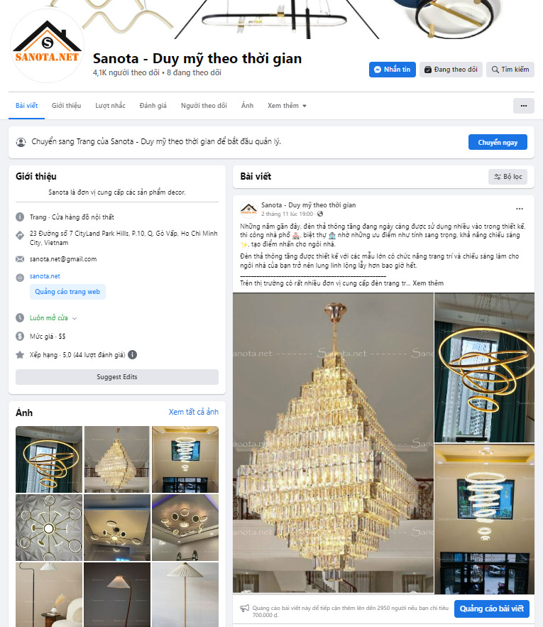Image resolution: width=543 pixels, height=627 pixels.
Task: Open the gold spiral ring chandelier photo thumbnail
Action: pyautogui.click(x=49, y=459)
